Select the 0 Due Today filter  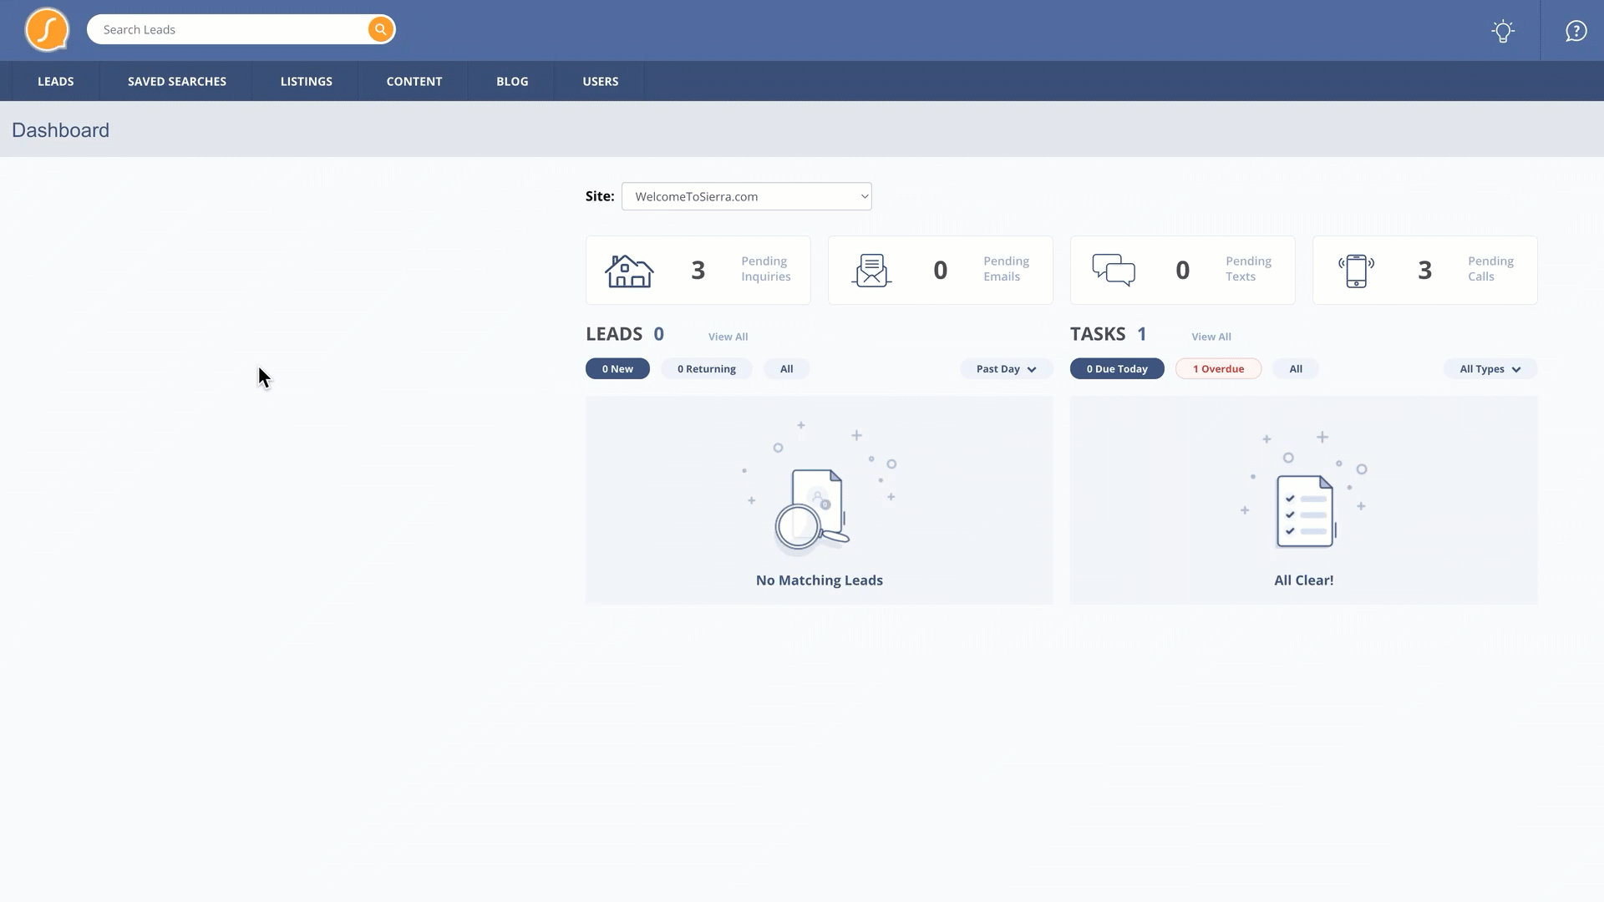tap(1116, 369)
